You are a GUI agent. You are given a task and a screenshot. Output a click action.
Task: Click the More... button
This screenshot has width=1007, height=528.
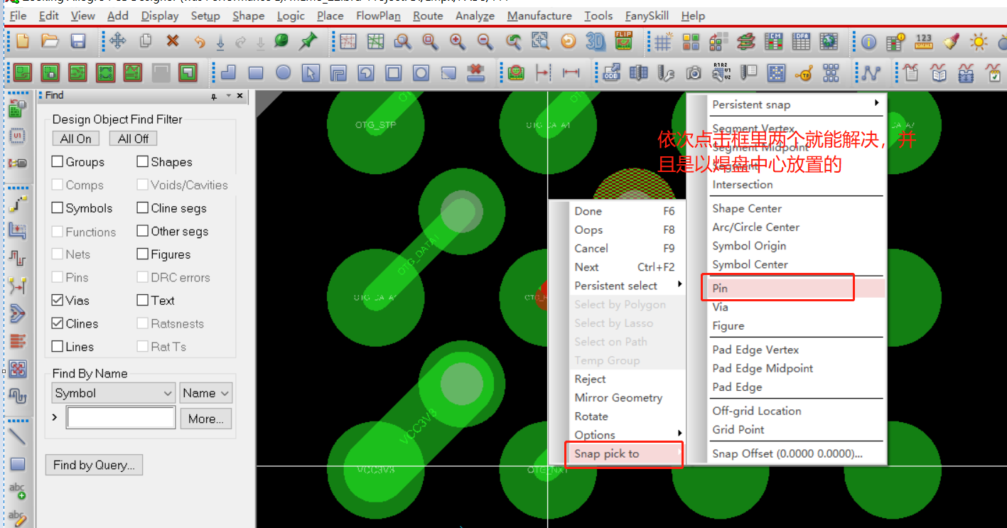click(206, 419)
